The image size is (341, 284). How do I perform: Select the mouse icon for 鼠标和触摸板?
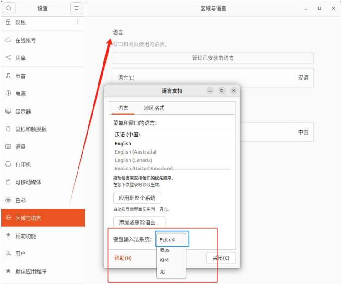coord(8,129)
